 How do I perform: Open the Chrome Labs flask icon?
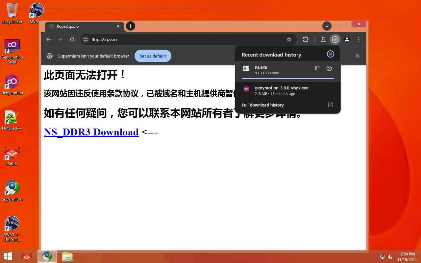(x=323, y=39)
